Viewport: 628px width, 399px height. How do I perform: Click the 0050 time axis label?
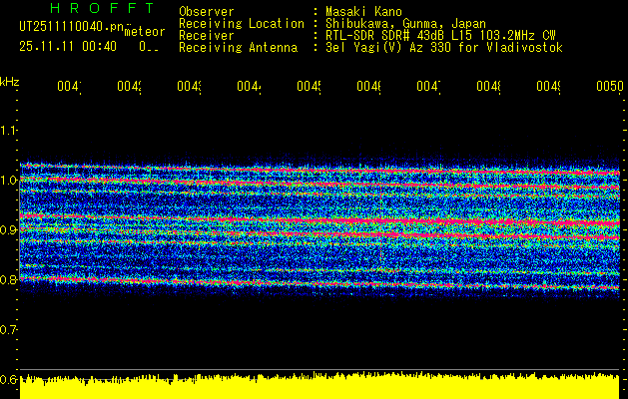point(610,86)
